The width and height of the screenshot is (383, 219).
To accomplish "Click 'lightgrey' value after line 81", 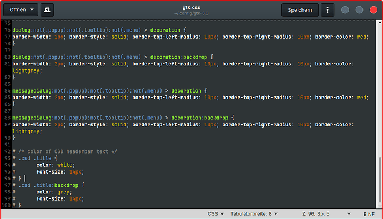I will tap(26, 71).
